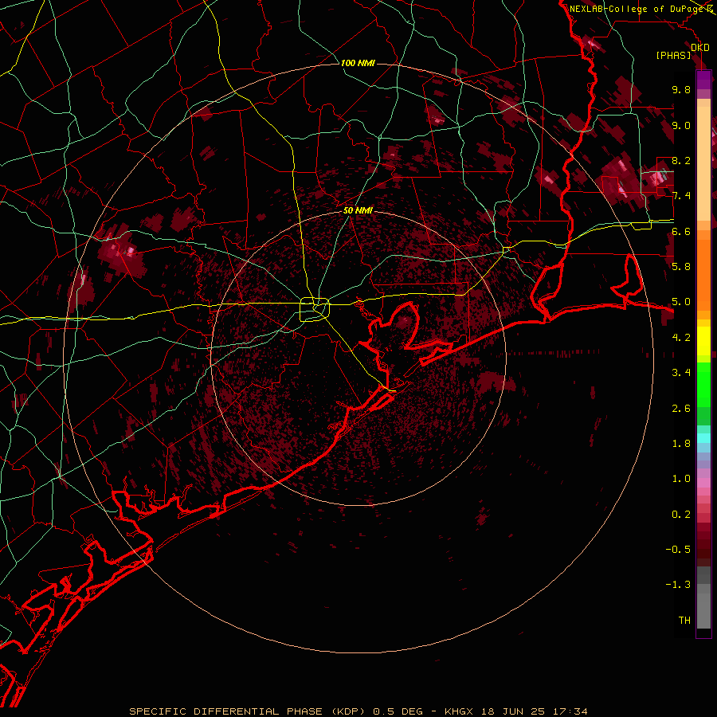
Task: Click the [PHAS] legend unit label
Action: click(x=673, y=55)
